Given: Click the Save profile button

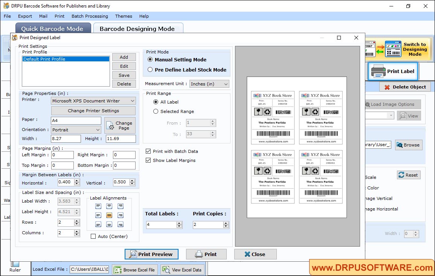Looking at the screenshot, I should [124, 75].
